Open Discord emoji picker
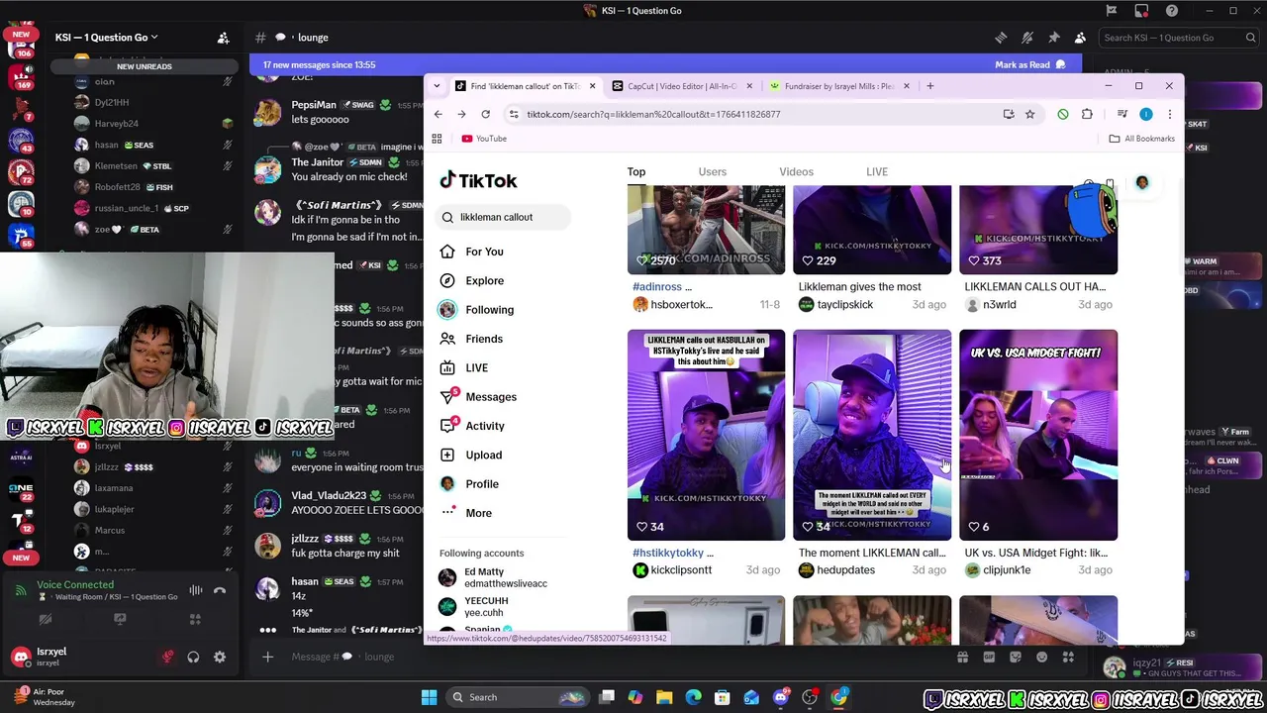Viewport: 1267px width, 713px height. [x=1041, y=657]
